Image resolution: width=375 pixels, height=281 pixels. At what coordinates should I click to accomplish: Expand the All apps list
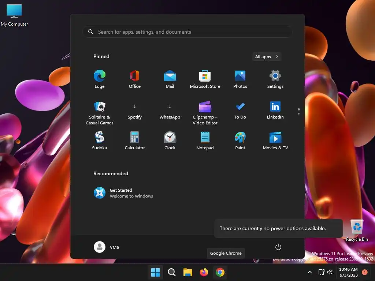(x=267, y=57)
